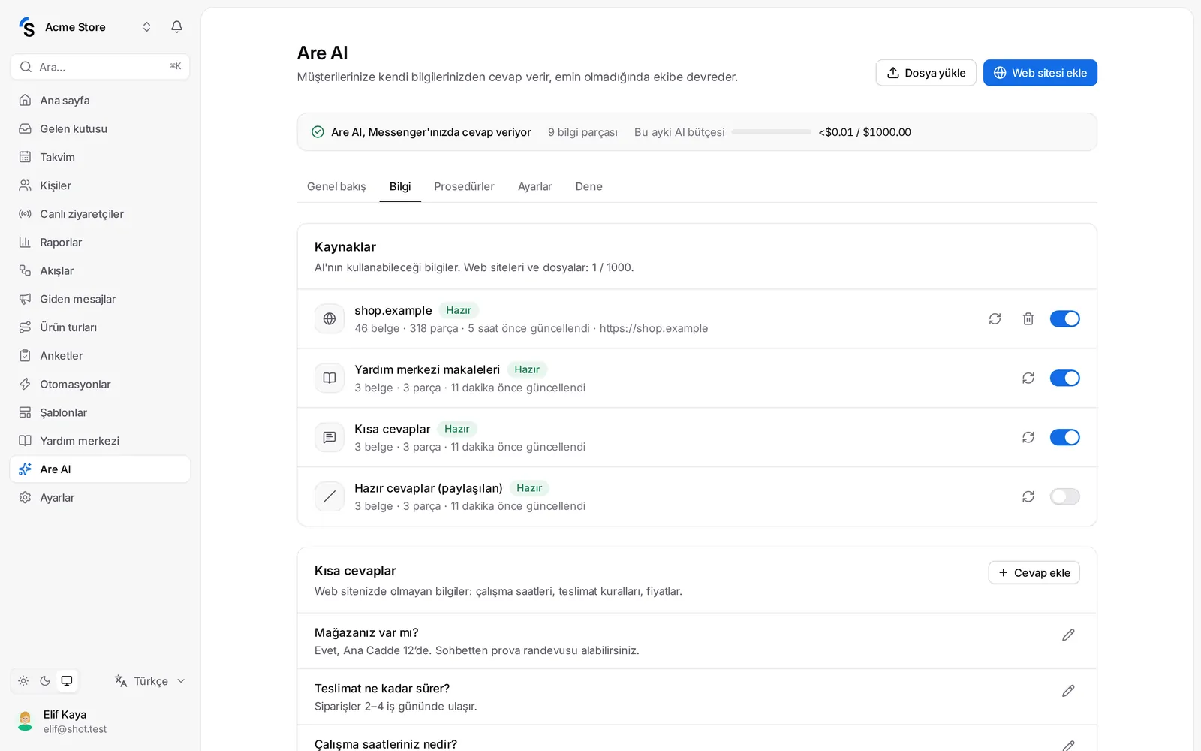Toggle off Kısa cevaplar source
1201x751 pixels.
tap(1064, 437)
